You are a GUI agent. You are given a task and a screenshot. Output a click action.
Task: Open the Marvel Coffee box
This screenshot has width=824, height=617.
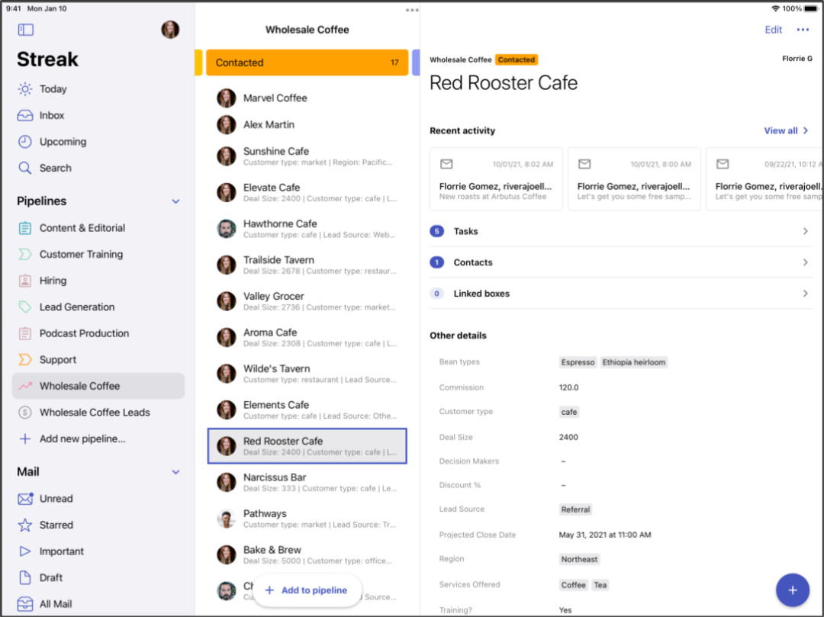click(x=307, y=98)
